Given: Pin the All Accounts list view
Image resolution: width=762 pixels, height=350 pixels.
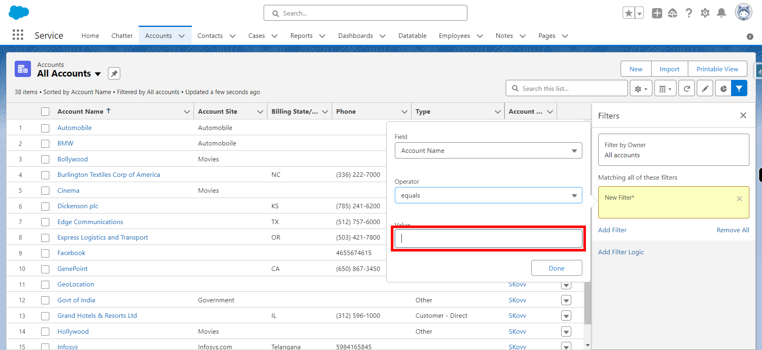Looking at the screenshot, I should click(x=114, y=73).
